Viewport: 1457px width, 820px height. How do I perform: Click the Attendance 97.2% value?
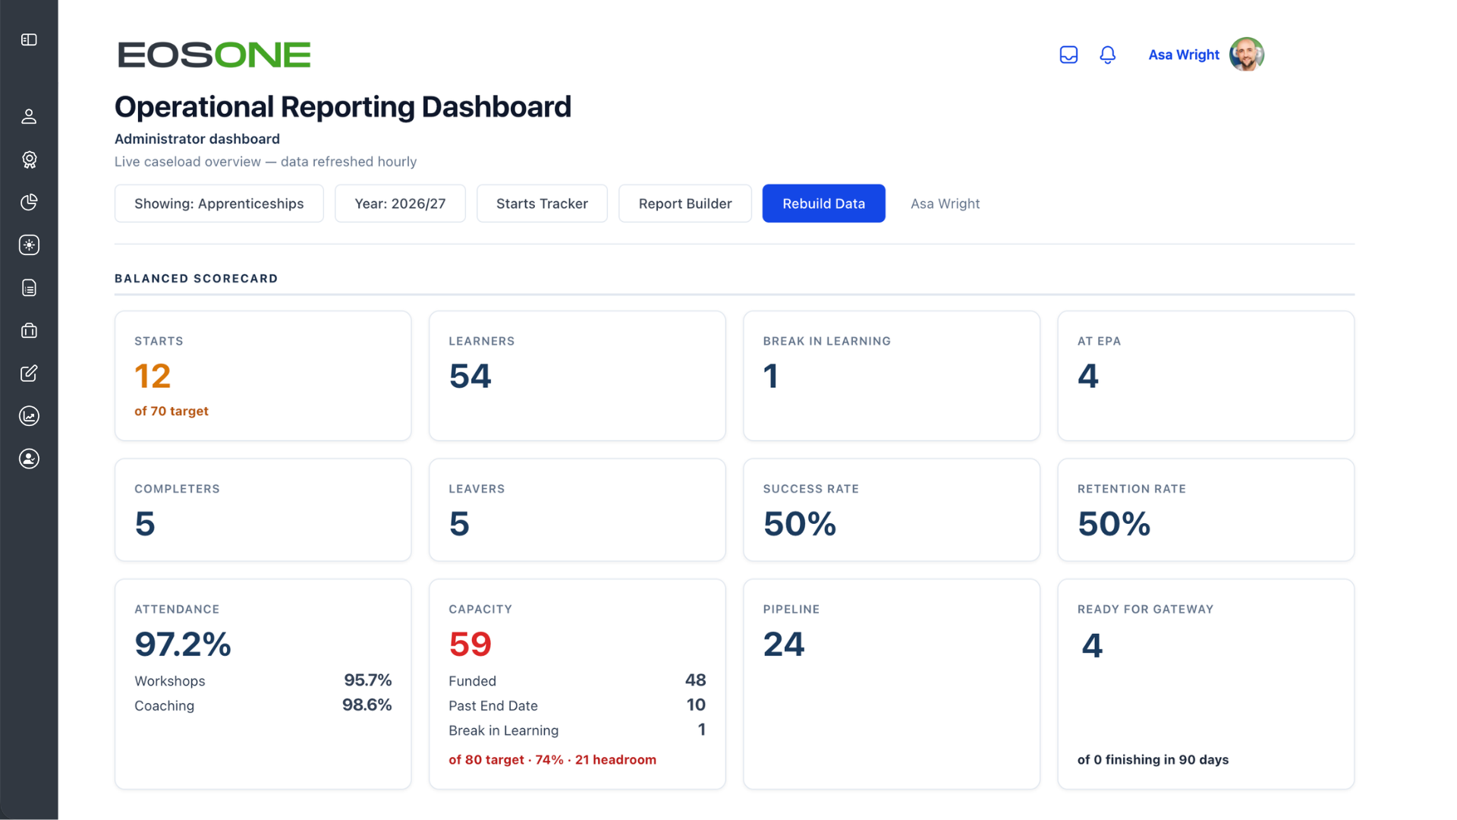pyautogui.click(x=183, y=645)
